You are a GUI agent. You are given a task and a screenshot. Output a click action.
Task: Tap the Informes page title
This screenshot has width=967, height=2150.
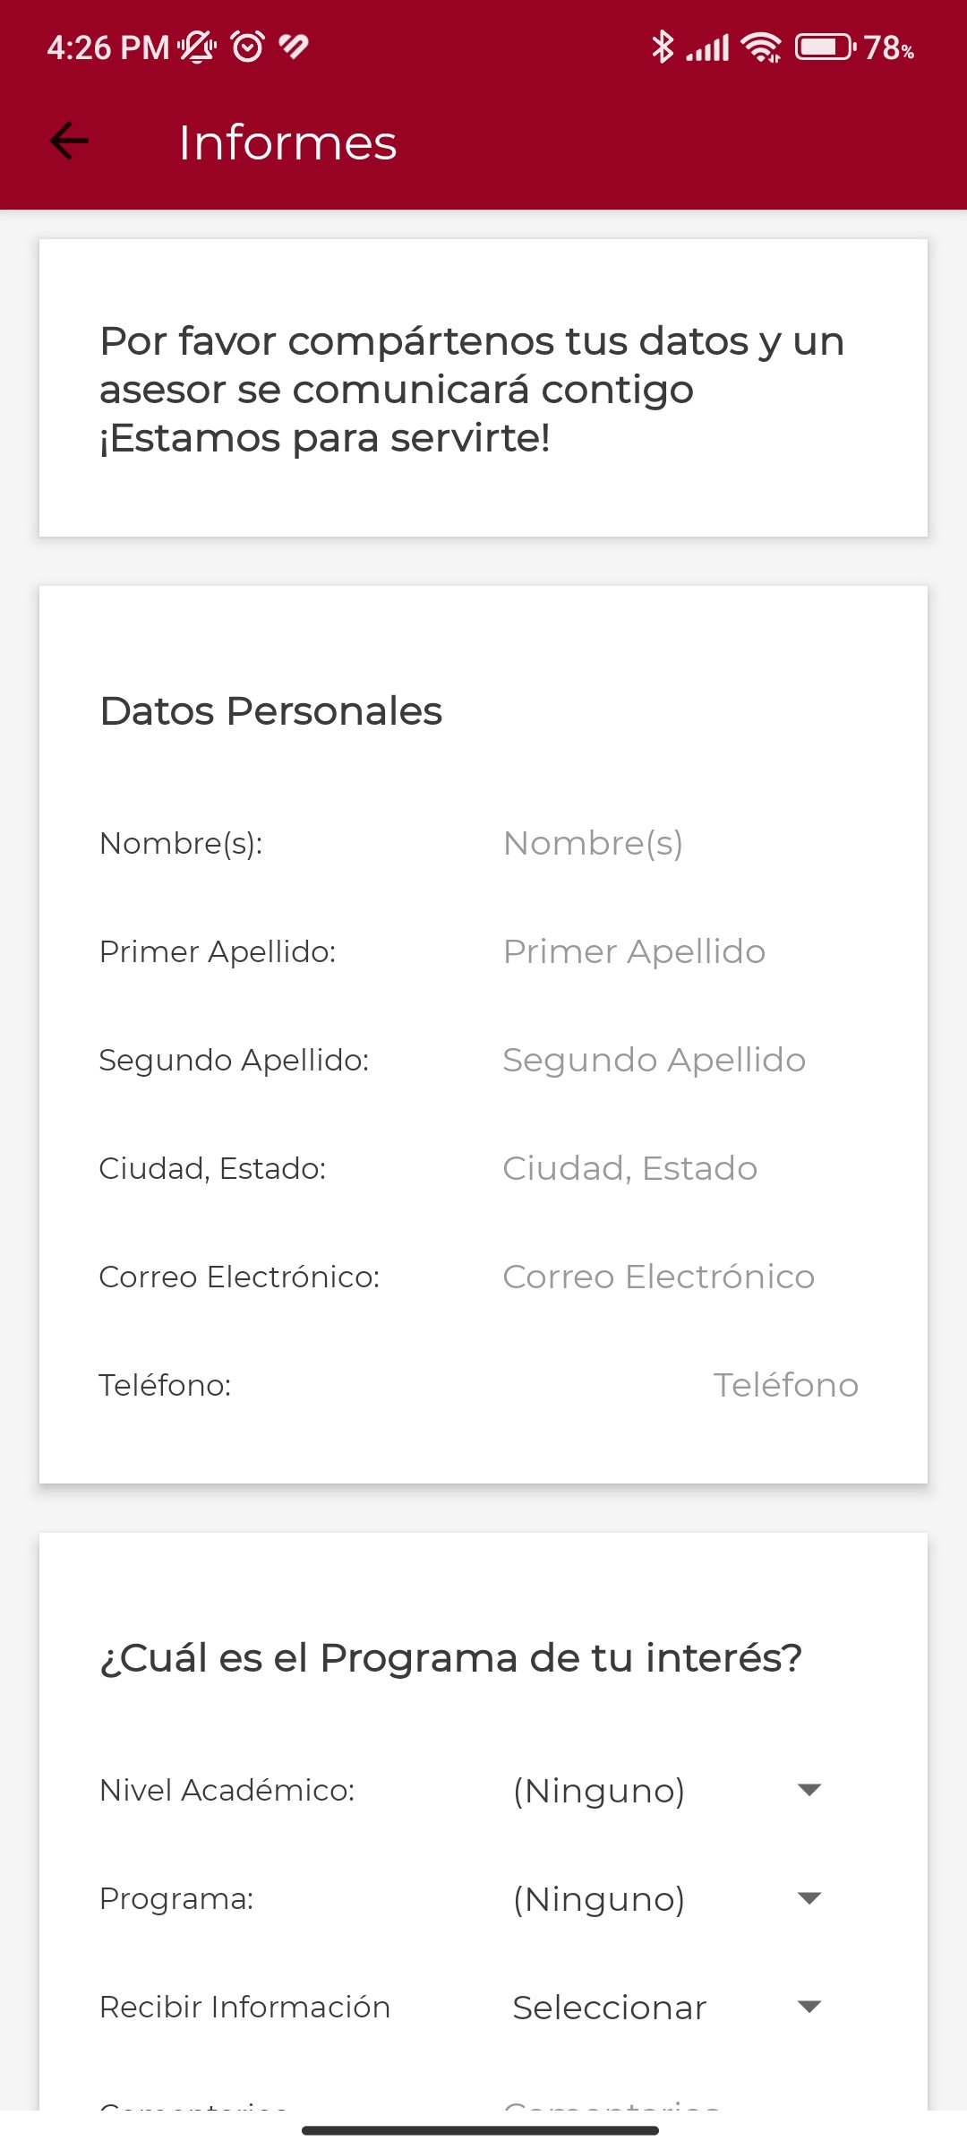(x=287, y=142)
